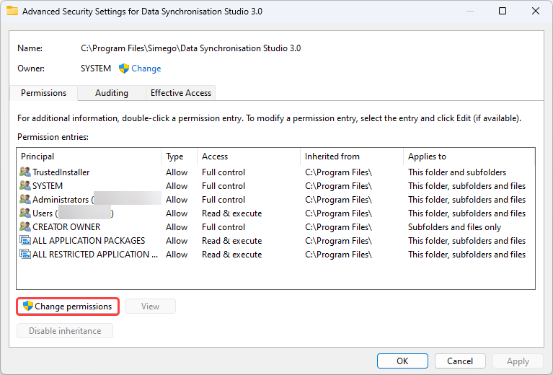Confirm with the OK button

pyautogui.click(x=402, y=361)
